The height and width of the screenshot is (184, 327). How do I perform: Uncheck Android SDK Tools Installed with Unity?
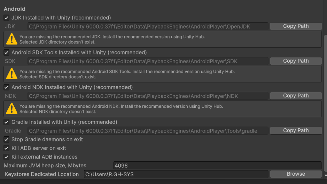(6, 53)
